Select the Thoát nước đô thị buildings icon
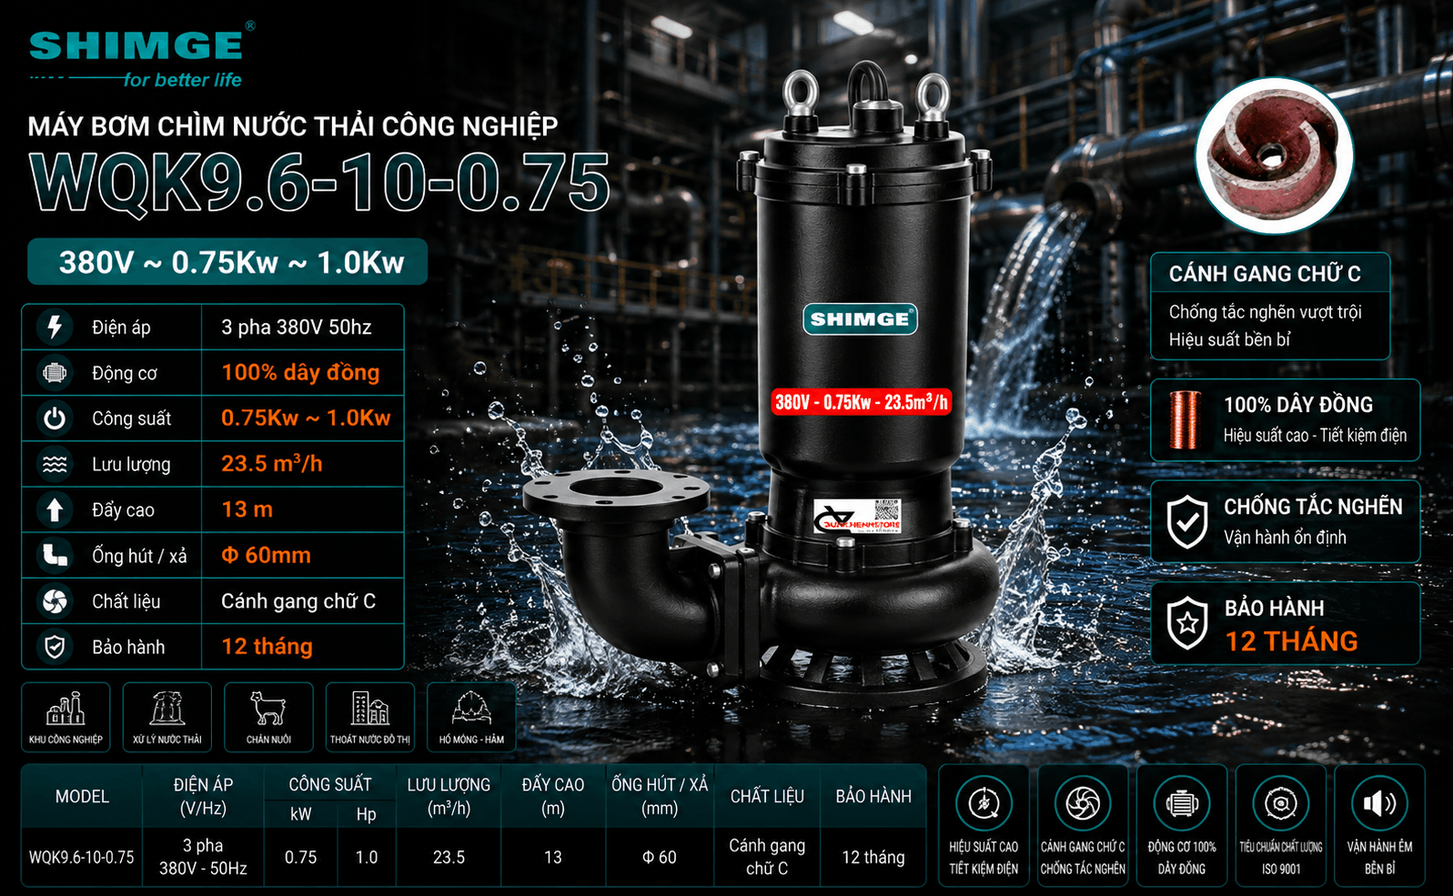The height and width of the screenshot is (896, 1453). (x=370, y=710)
